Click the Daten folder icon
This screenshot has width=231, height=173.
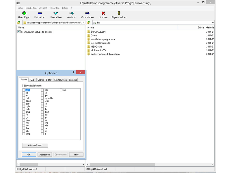pos(89,35)
